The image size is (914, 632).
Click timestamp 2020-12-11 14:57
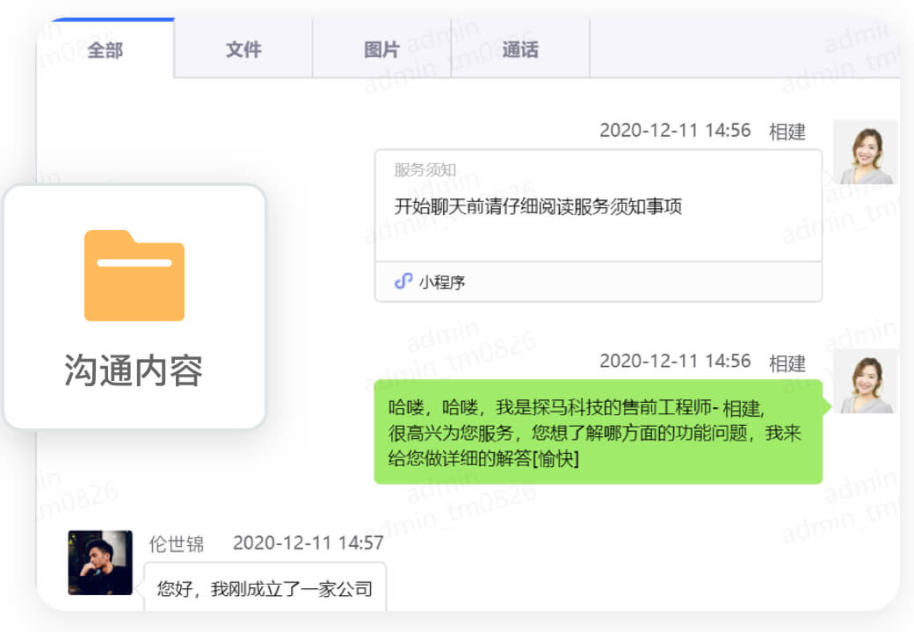(308, 543)
